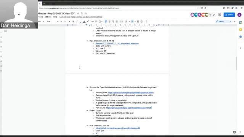Toggle italic formatting
Image resolution: width=244 pixels, height=137 pixels.
(77, 22)
